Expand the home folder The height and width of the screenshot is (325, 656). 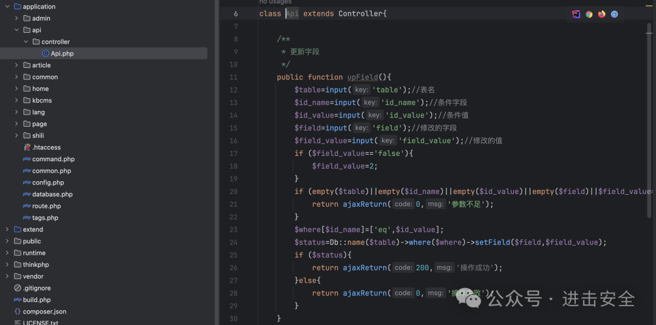[x=16, y=89]
